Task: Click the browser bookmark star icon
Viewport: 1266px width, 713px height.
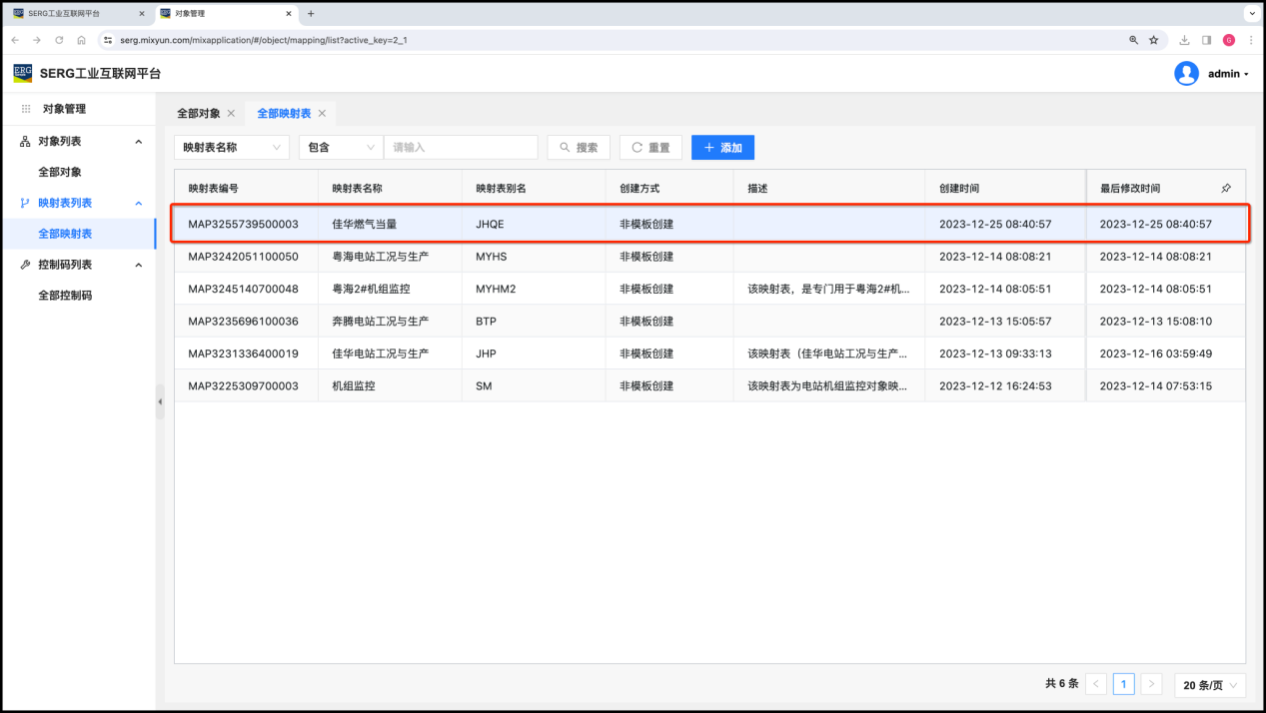Action: (x=1153, y=40)
